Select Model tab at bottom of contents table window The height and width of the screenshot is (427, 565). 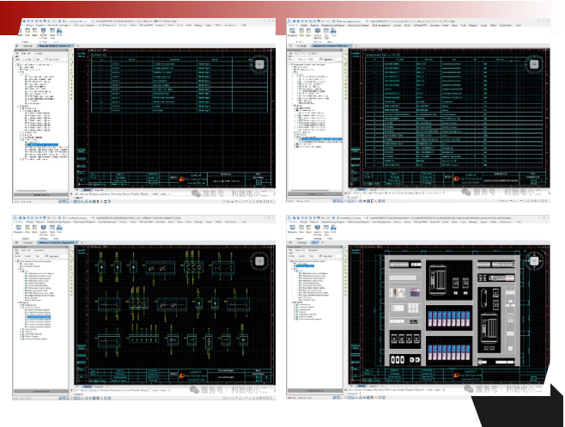click(x=88, y=190)
